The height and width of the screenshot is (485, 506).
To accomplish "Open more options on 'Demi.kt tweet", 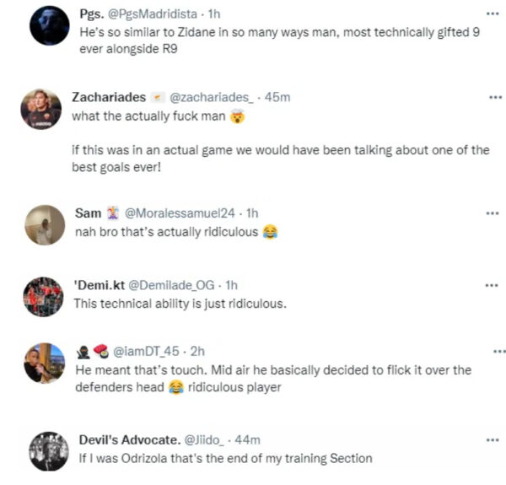I will (493, 286).
